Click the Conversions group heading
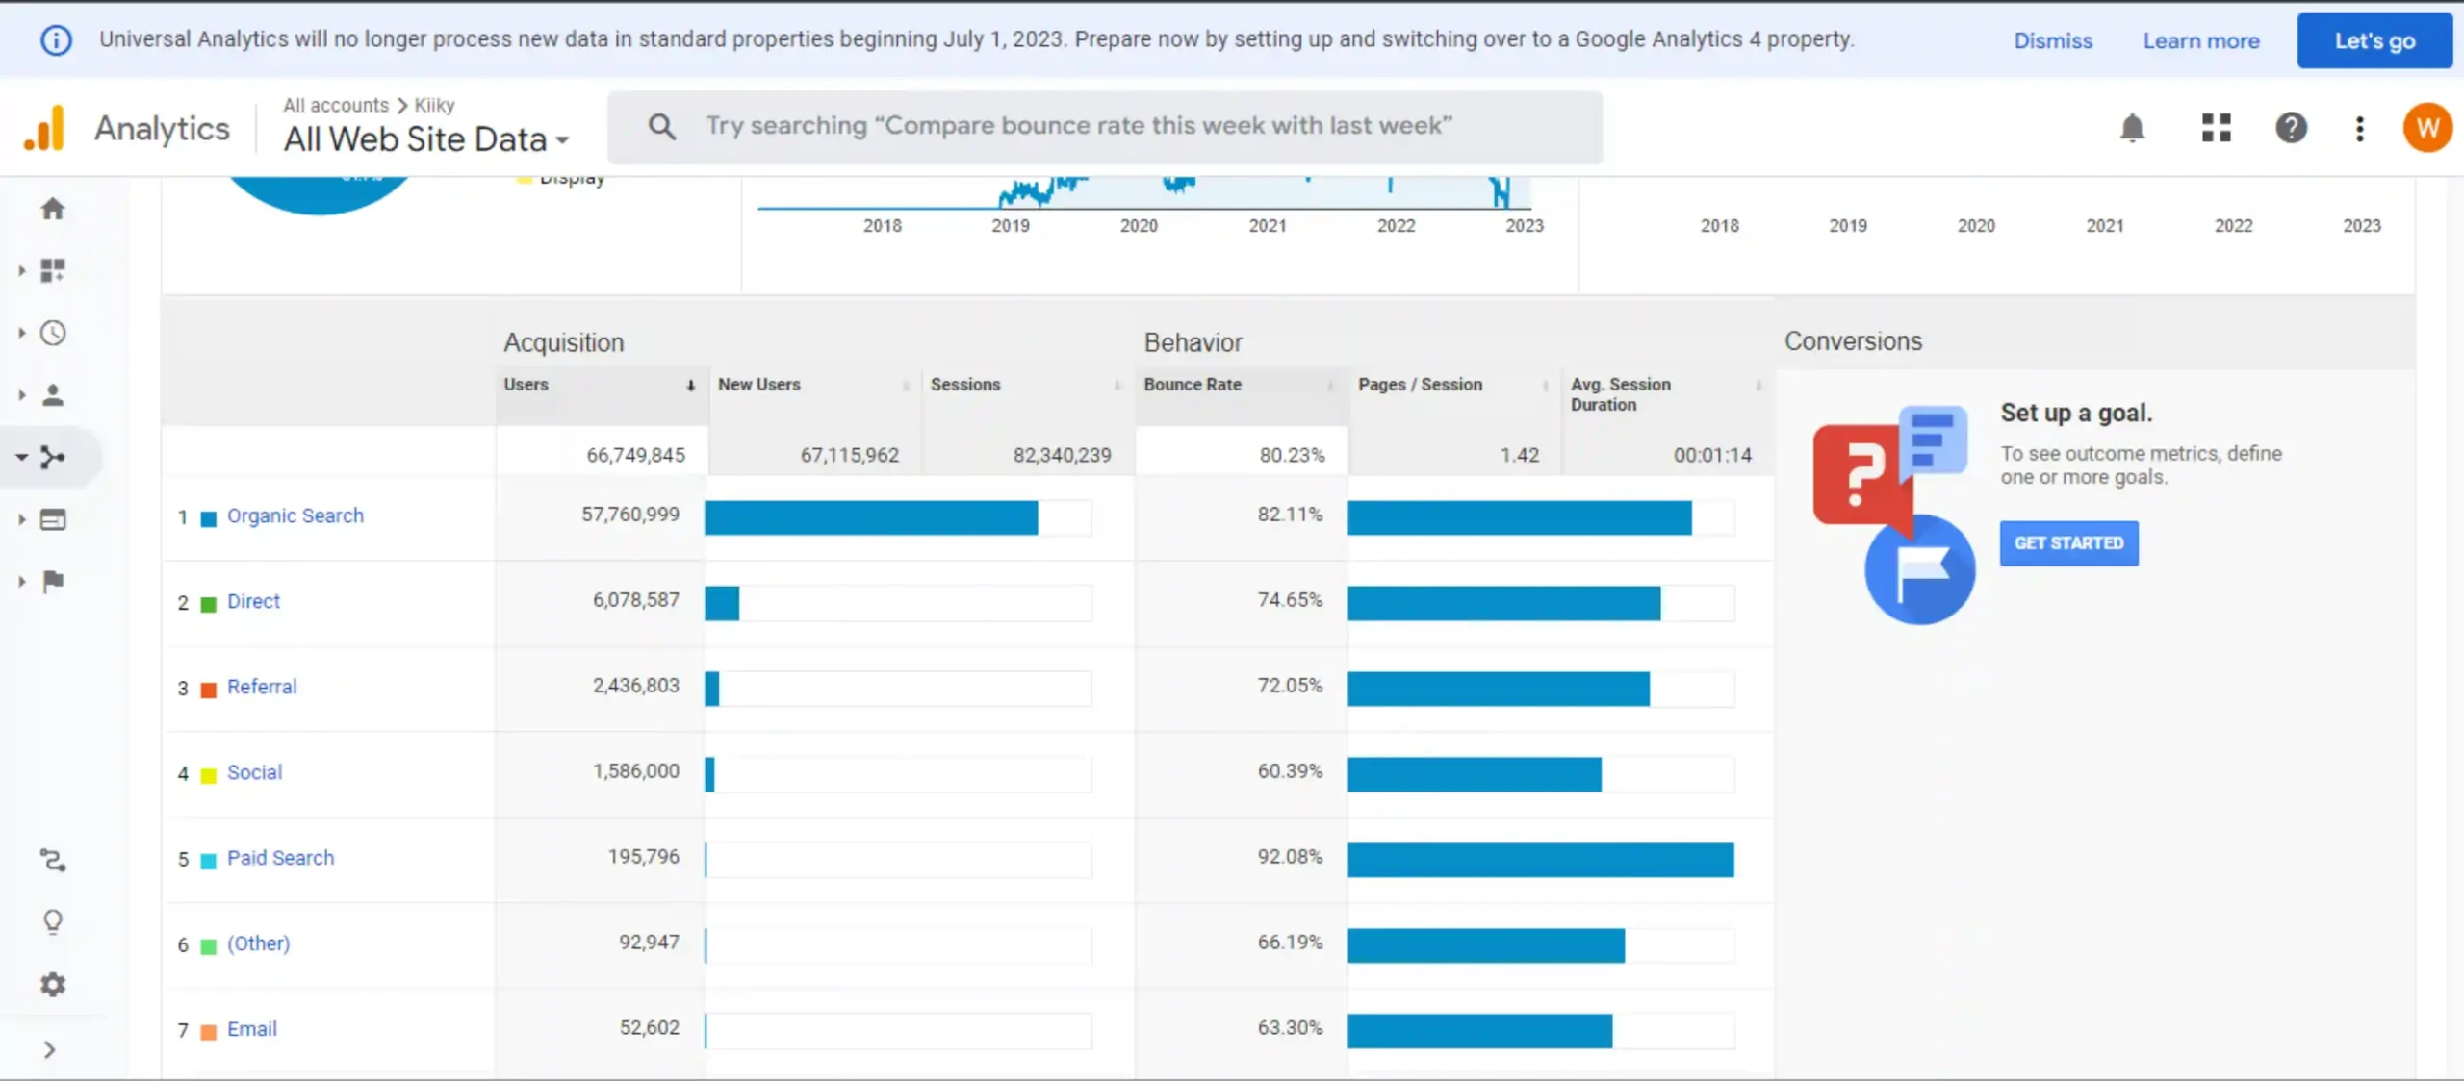This screenshot has height=1081, width=2464. click(1853, 341)
